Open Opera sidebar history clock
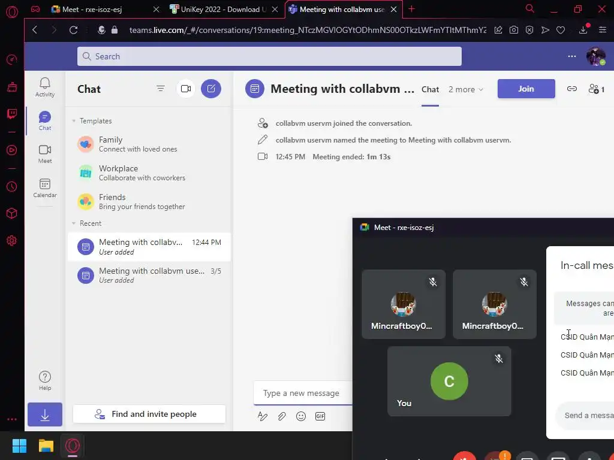 click(12, 187)
